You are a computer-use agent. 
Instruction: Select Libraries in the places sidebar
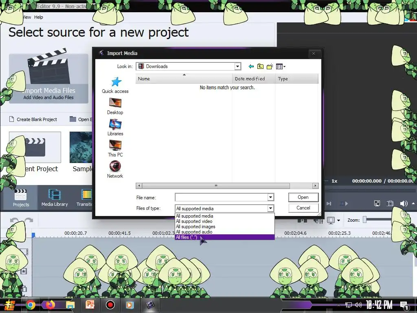pyautogui.click(x=115, y=128)
